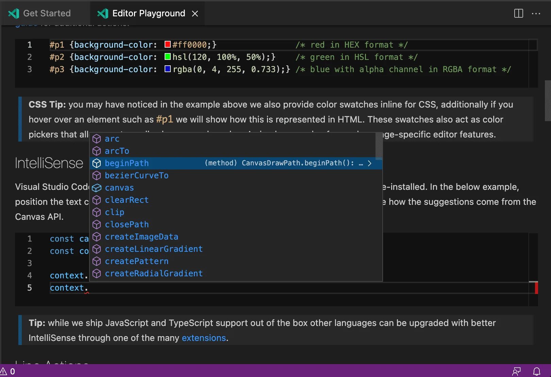551x377 pixels.
Task: Click the blue rgba color swatch
Action: (167, 69)
